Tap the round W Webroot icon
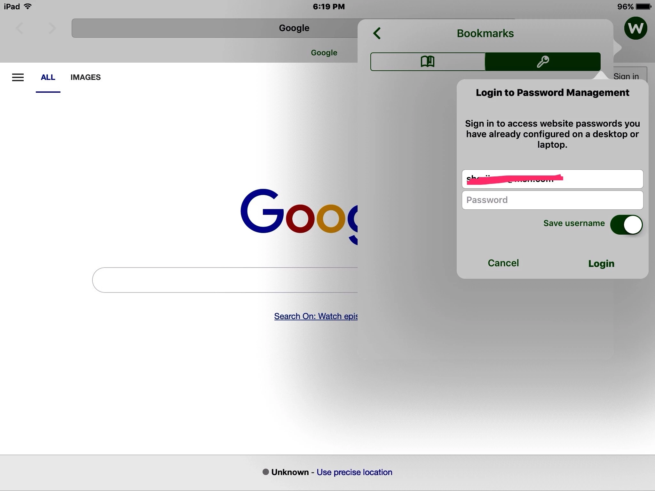The image size is (655, 491). pos(635,28)
